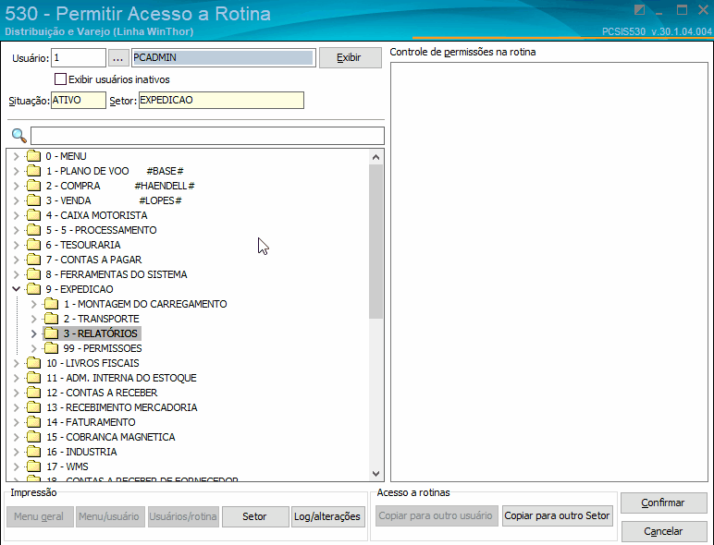Click the folder icon of 17 - WMS
This screenshot has height=545, width=714.
pyautogui.click(x=33, y=466)
